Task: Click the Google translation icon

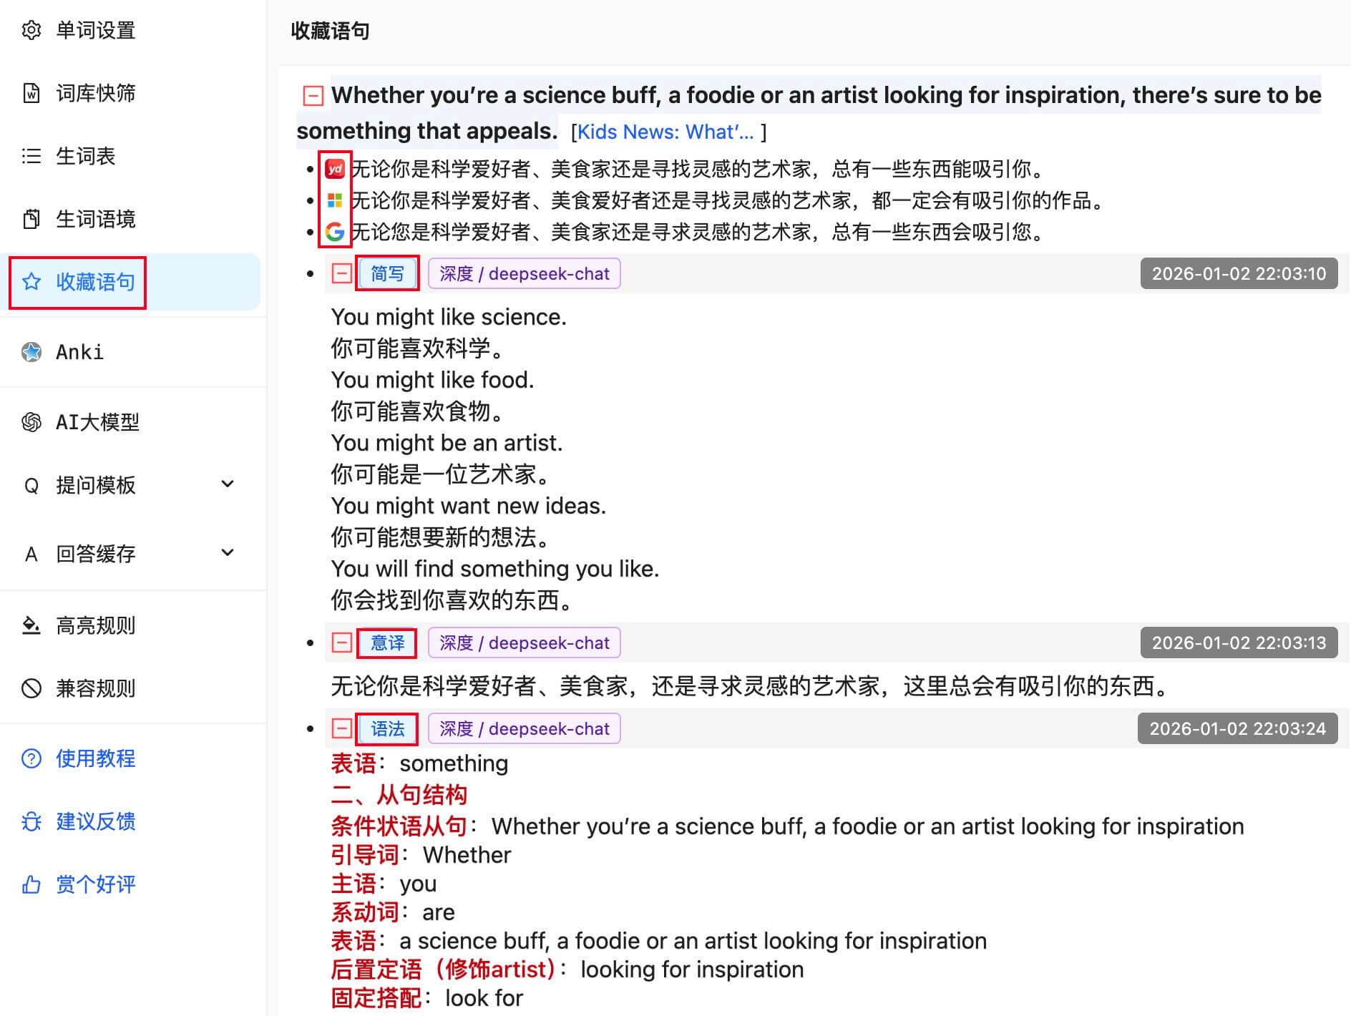Action: (x=334, y=232)
